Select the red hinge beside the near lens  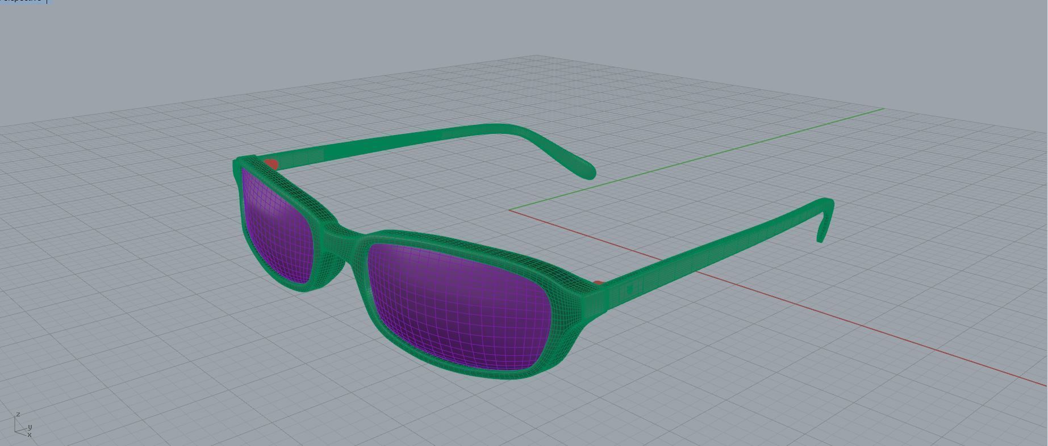(x=598, y=283)
